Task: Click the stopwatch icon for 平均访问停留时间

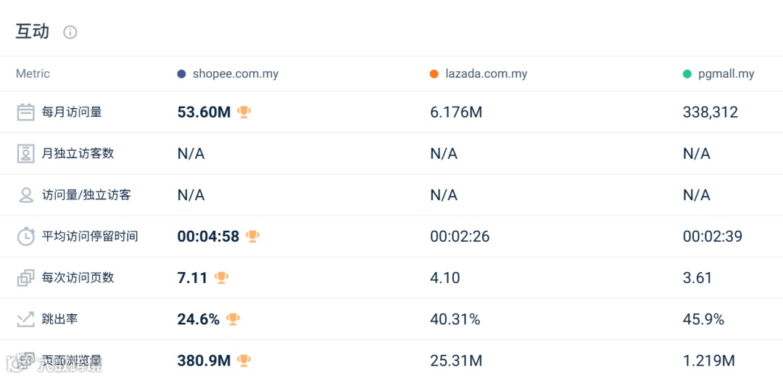Action: 26,237
